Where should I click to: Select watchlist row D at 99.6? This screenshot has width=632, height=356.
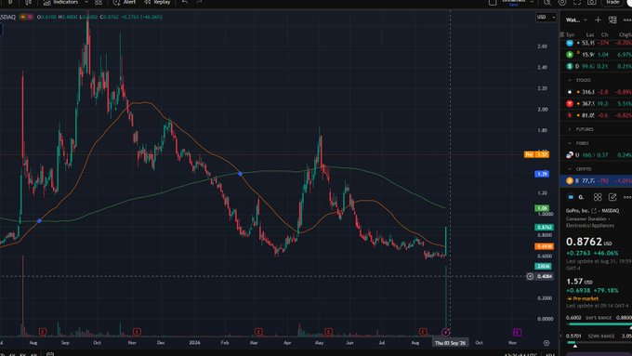point(596,66)
